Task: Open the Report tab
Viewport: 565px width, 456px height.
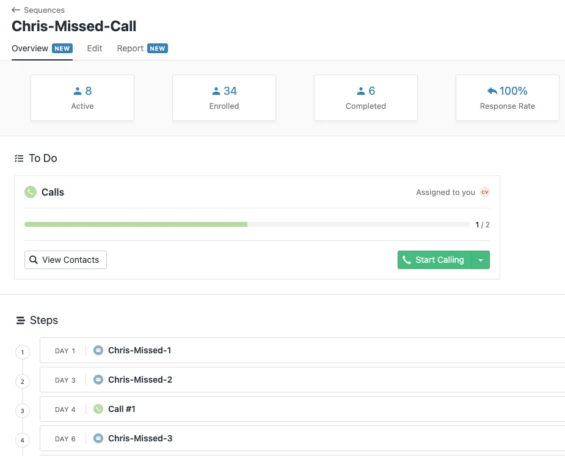Action: (130, 48)
